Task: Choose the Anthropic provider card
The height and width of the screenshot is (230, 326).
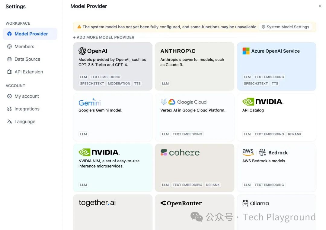Action: pos(194,66)
